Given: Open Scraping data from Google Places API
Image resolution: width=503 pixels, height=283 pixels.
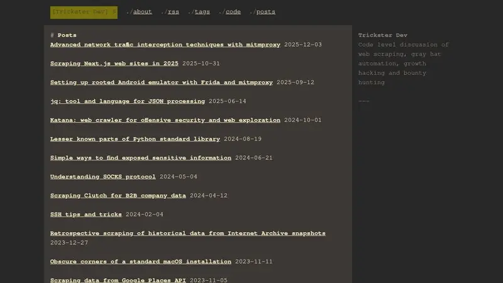Looking at the screenshot, I should coord(118,280).
